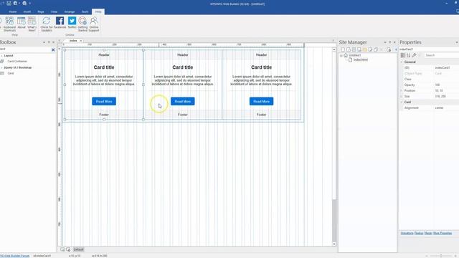The image size is (459, 258).
Task: Click the zoom slider in status bar
Action: point(441,256)
